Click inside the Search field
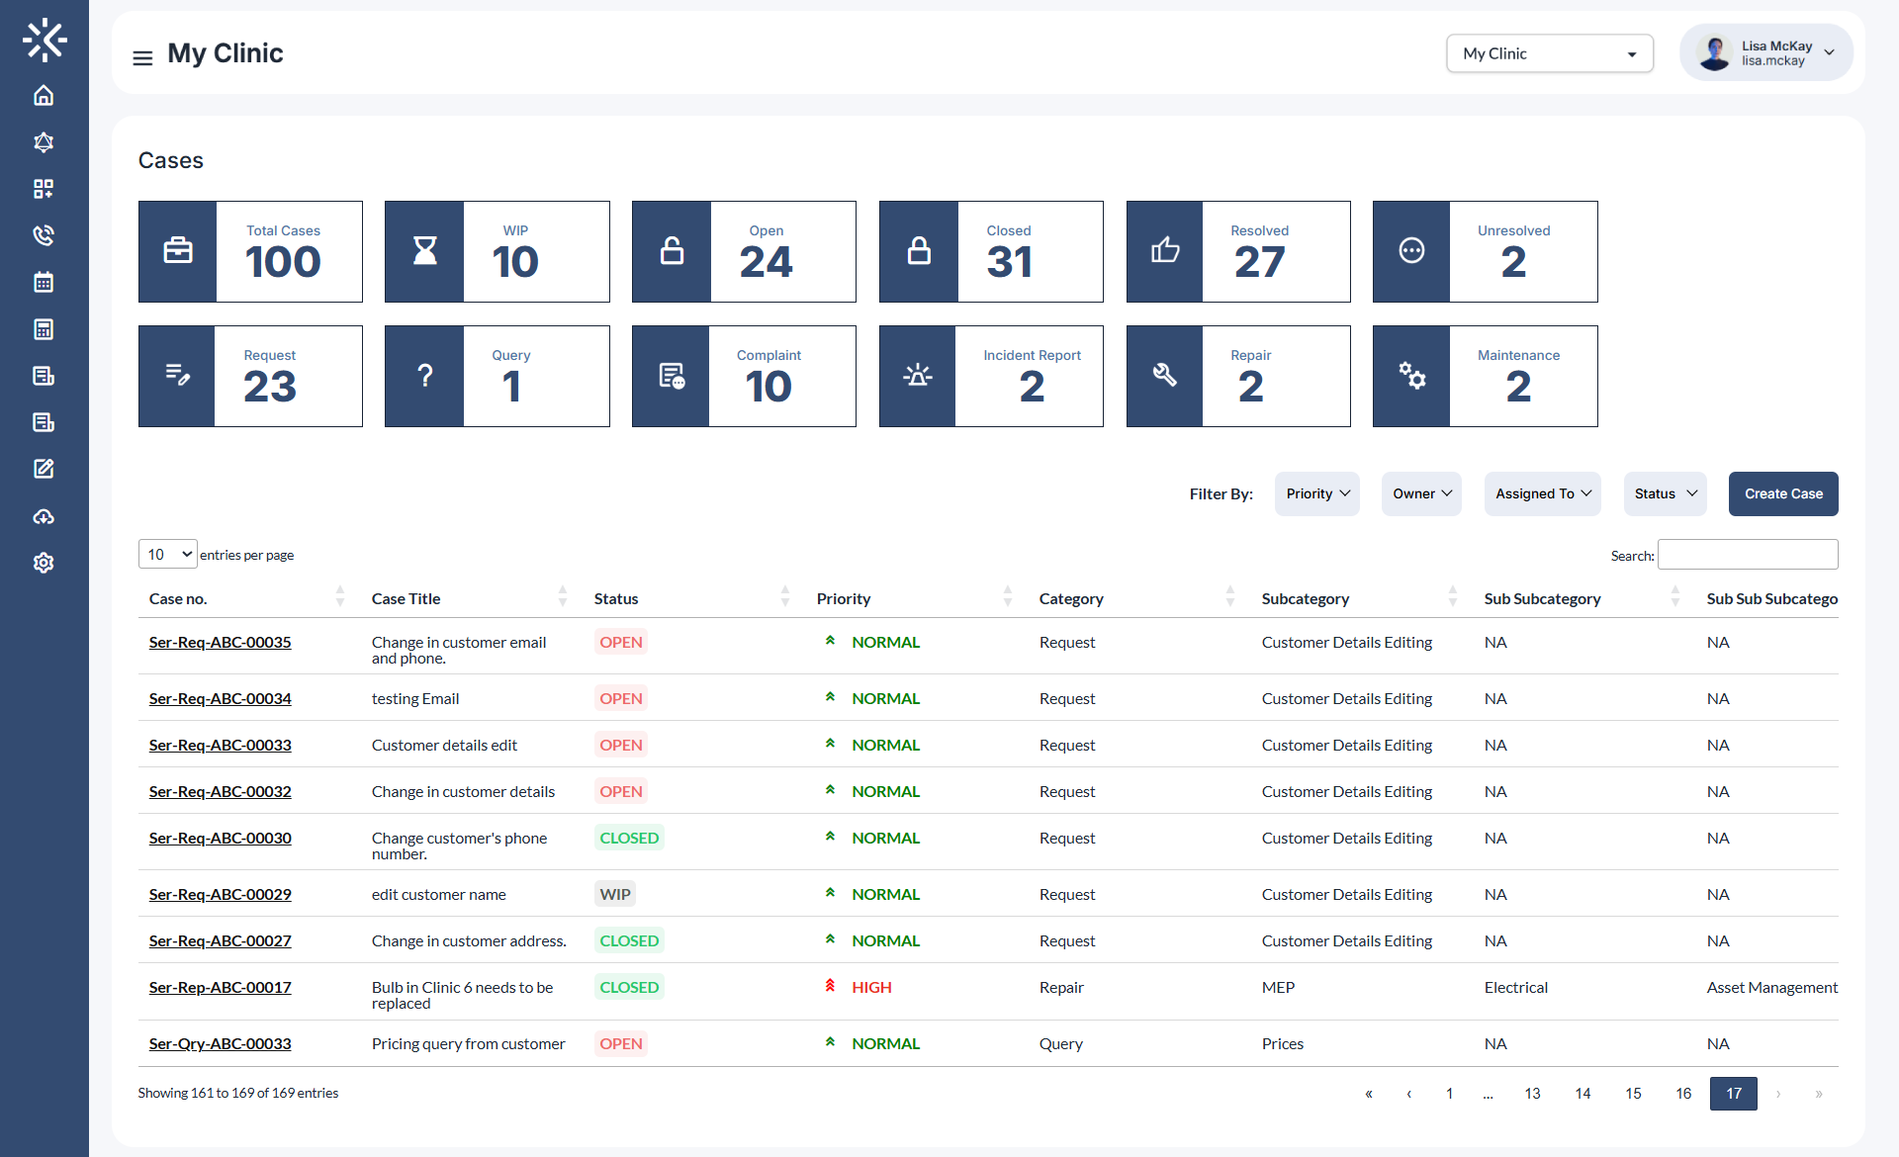The image size is (1899, 1157). (x=1747, y=554)
